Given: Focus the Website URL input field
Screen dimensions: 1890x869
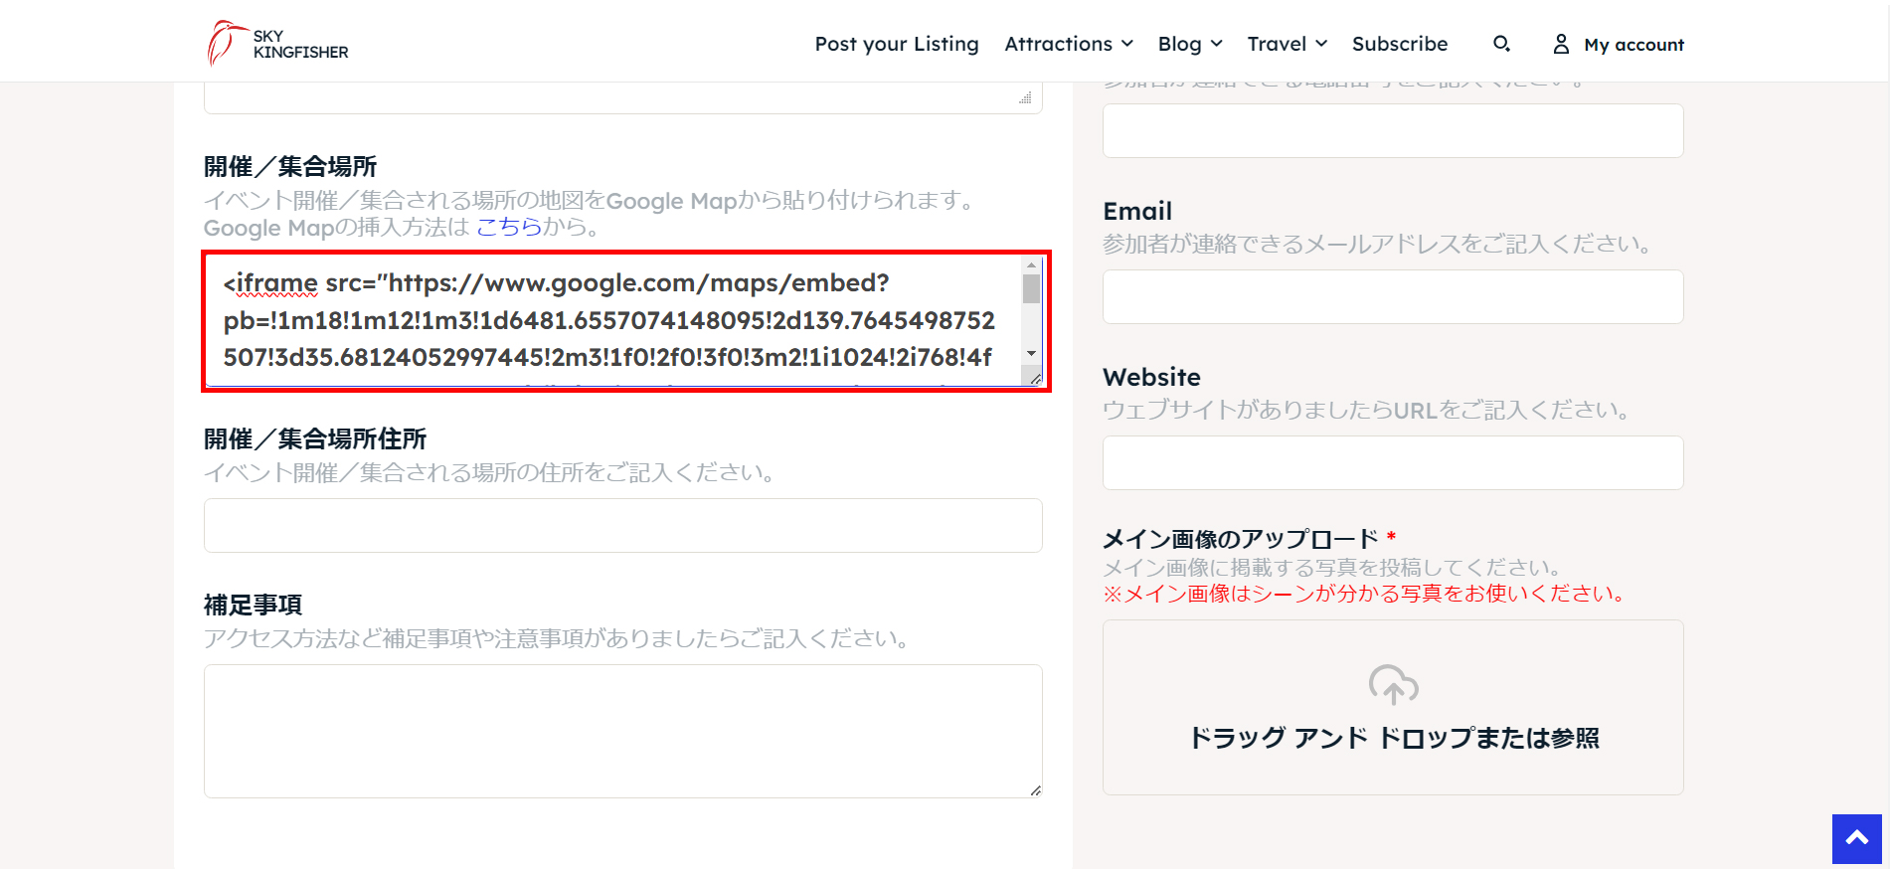Looking at the screenshot, I should [x=1393, y=462].
